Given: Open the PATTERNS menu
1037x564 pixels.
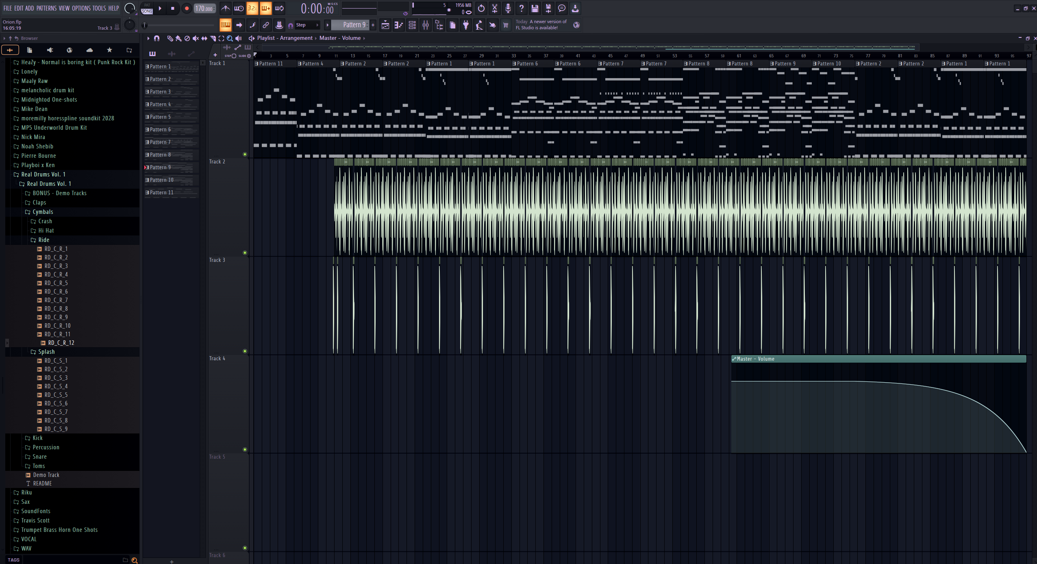Looking at the screenshot, I should pyautogui.click(x=46, y=8).
